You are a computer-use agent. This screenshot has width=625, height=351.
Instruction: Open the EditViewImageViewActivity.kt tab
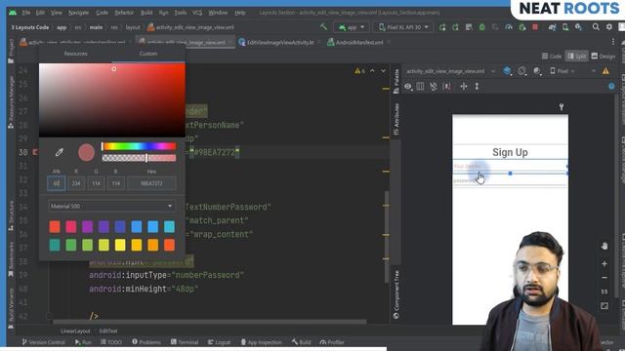pos(280,42)
